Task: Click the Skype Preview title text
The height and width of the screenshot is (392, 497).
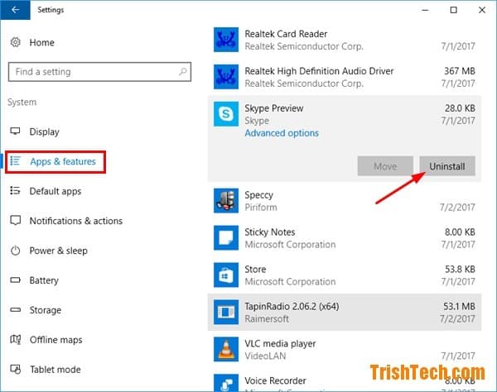Action: click(x=274, y=108)
